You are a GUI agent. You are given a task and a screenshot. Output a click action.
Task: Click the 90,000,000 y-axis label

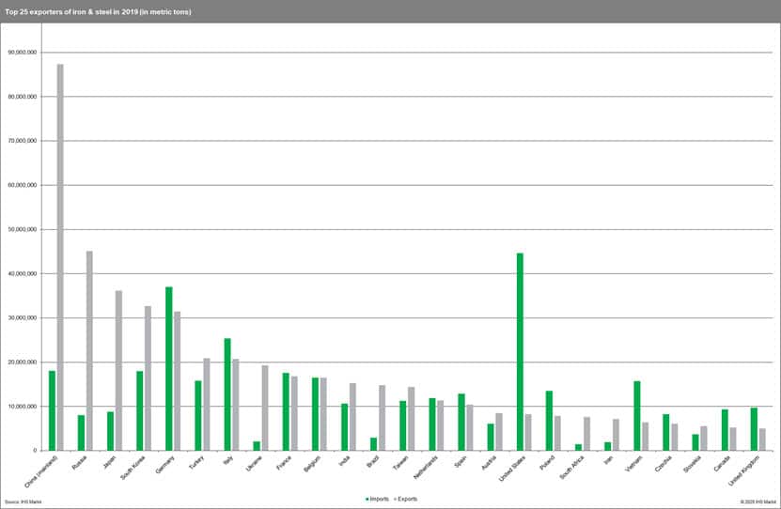point(21,53)
